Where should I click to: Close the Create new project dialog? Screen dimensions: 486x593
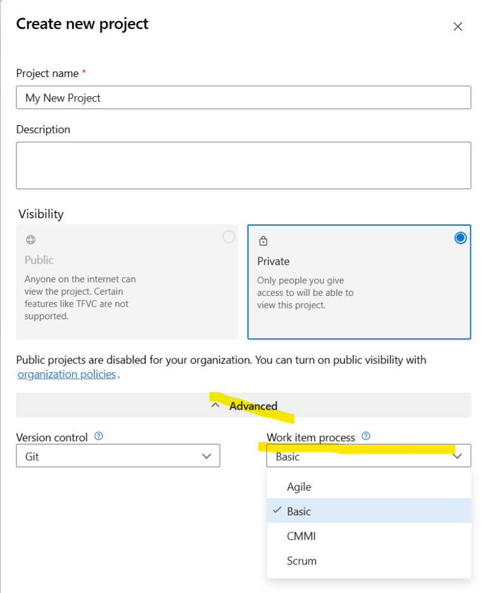[x=458, y=27]
